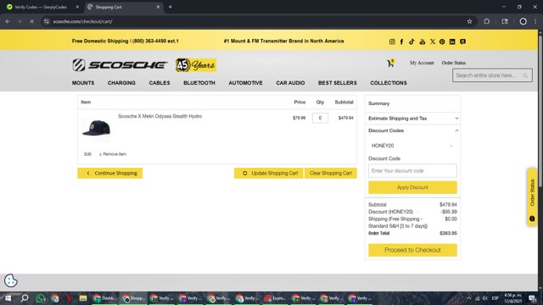Click the black hat product thumbnail
Image resolution: width=543 pixels, height=305 pixels.
(x=96, y=128)
